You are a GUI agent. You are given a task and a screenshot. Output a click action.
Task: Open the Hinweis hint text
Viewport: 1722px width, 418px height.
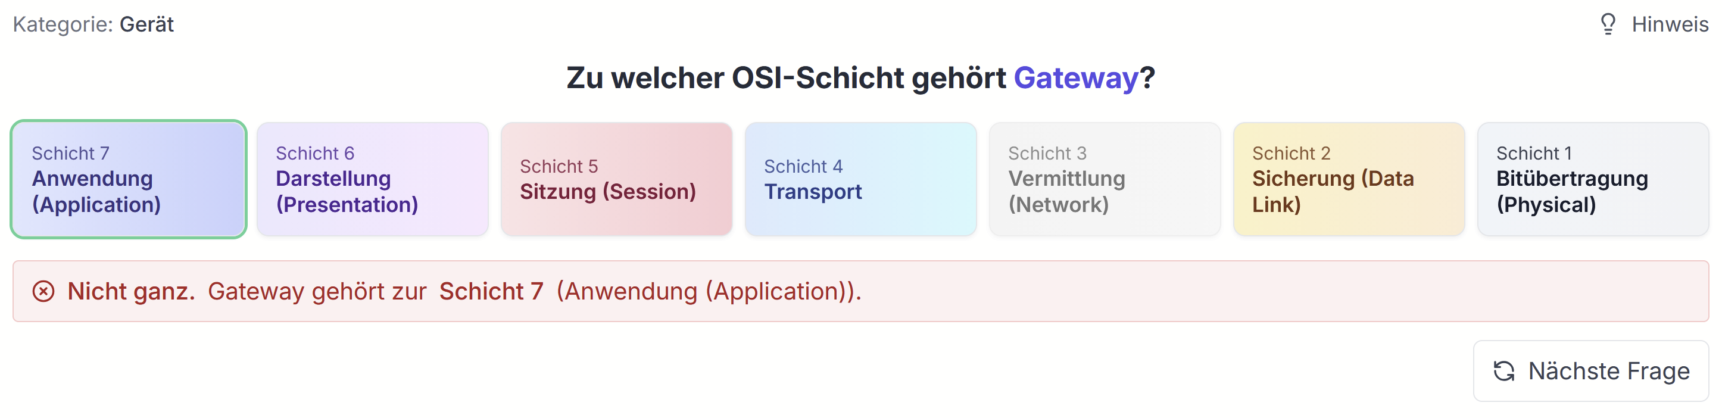point(1669,24)
